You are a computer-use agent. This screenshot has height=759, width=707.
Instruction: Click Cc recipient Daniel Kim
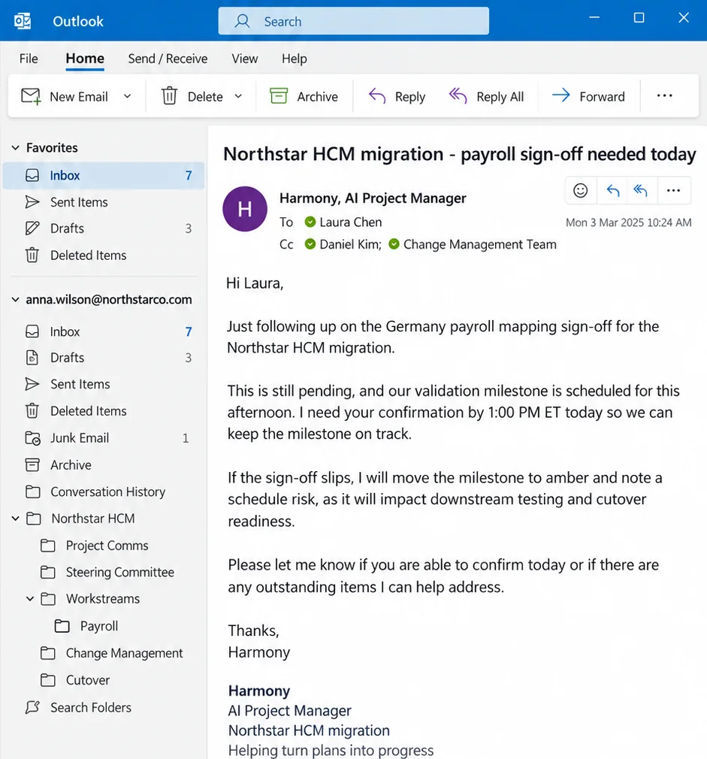(x=350, y=244)
